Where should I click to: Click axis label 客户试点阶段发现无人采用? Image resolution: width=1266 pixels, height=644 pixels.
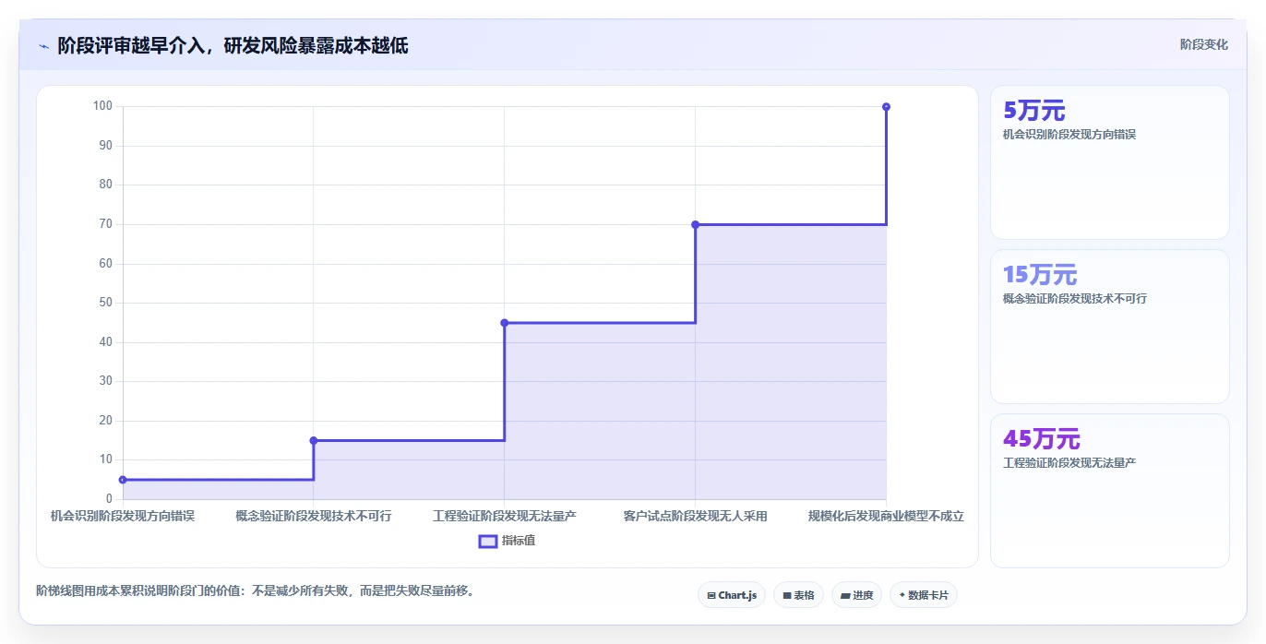(695, 516)
